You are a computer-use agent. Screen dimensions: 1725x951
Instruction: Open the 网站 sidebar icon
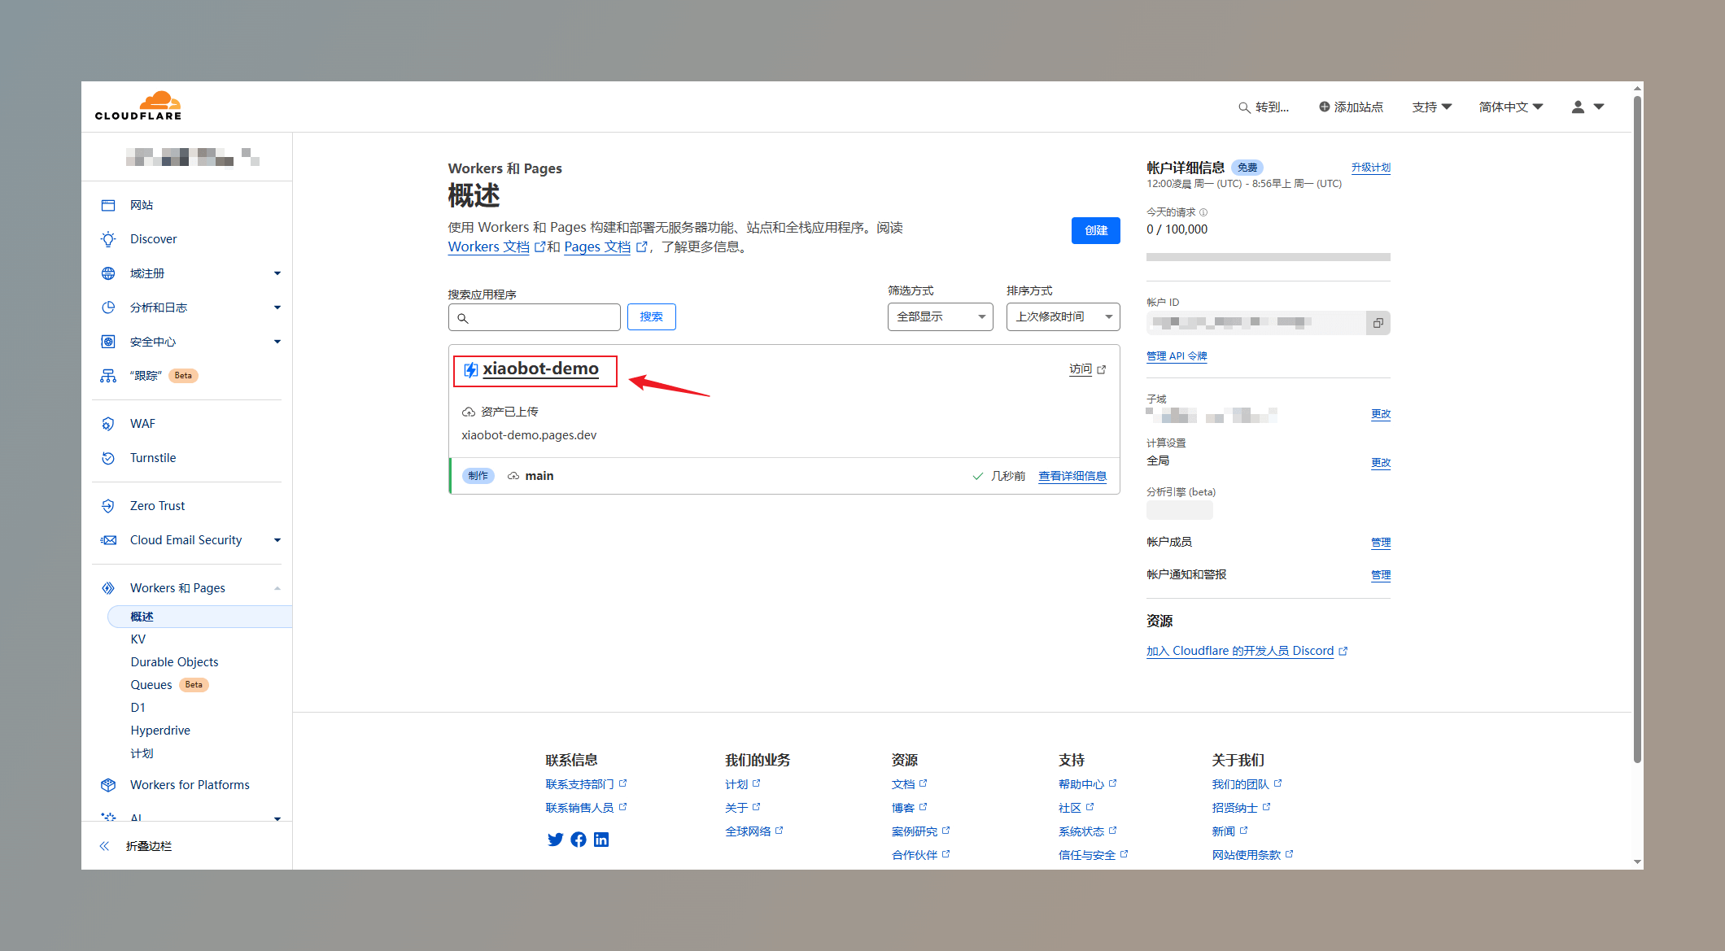(108, 205)
